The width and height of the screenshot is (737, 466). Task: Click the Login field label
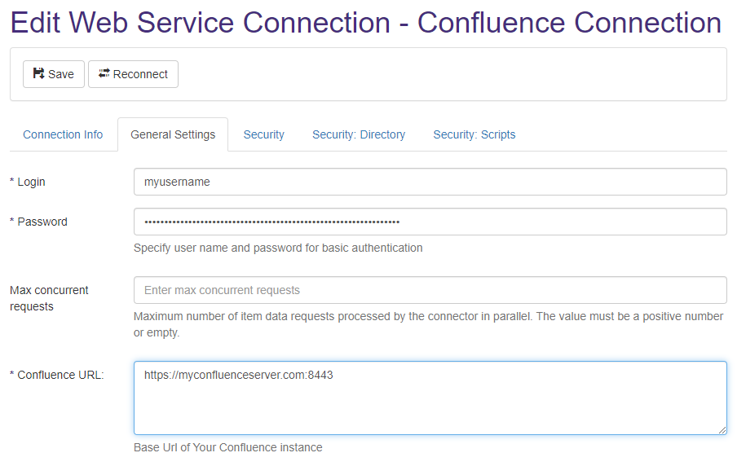coord(31,182)
